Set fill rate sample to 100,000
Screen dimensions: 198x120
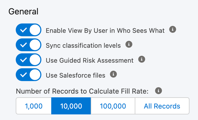(113, 106)
